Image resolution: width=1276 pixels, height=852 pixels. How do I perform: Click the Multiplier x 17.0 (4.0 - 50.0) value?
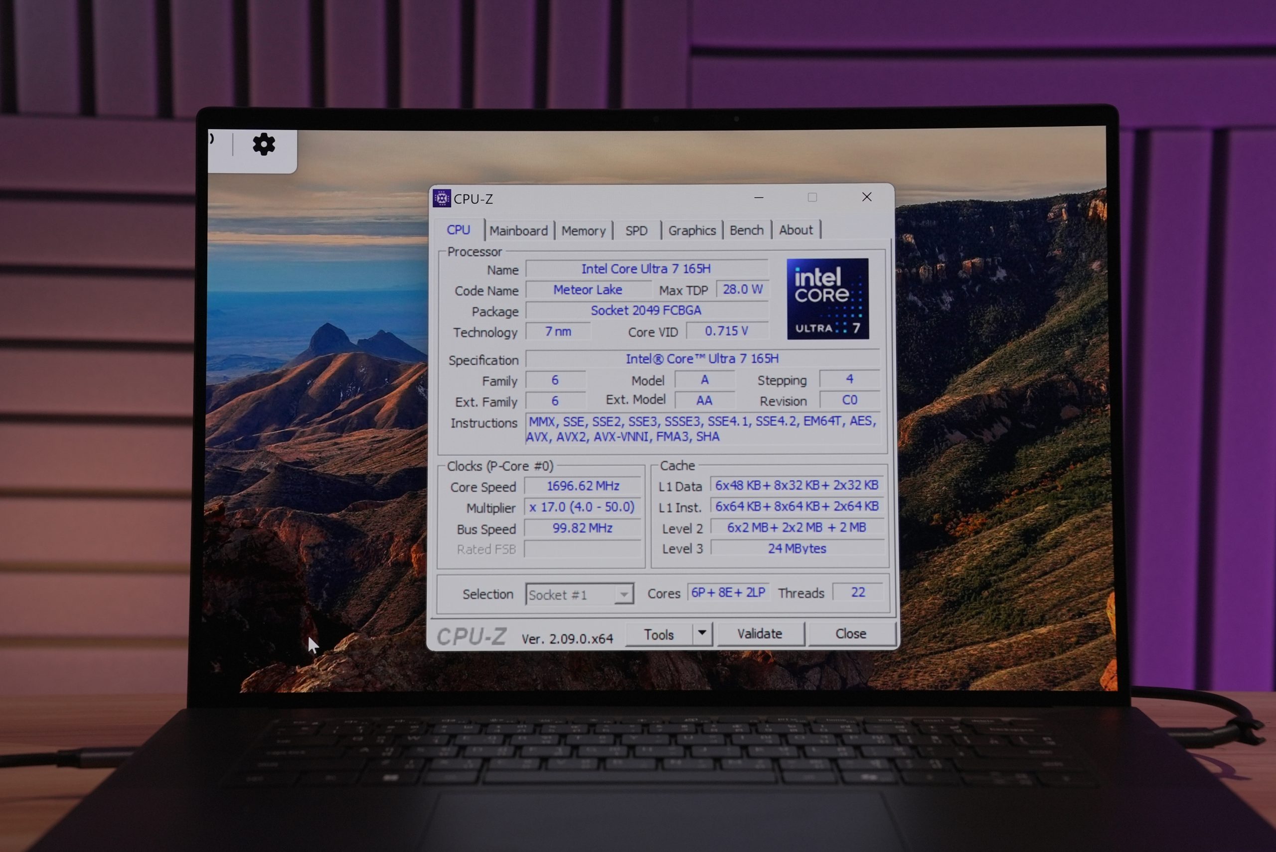[583, 507]
